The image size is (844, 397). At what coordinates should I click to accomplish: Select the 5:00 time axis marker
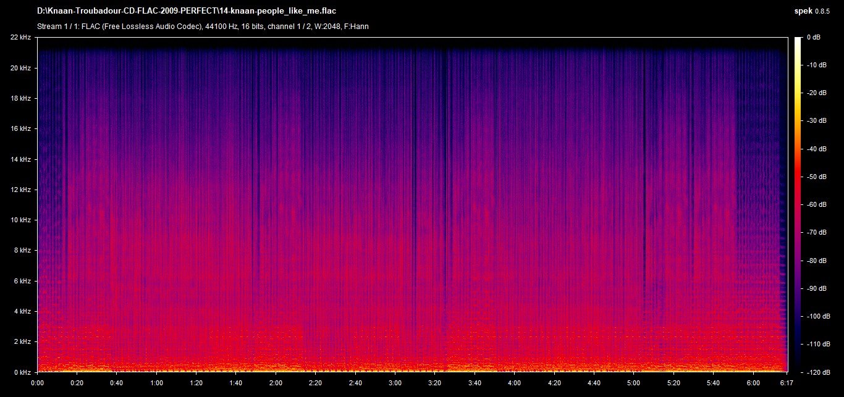(634, 383)
